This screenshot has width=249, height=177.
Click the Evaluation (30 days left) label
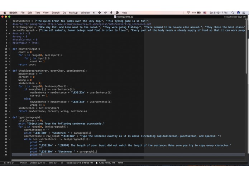point(235,17)
